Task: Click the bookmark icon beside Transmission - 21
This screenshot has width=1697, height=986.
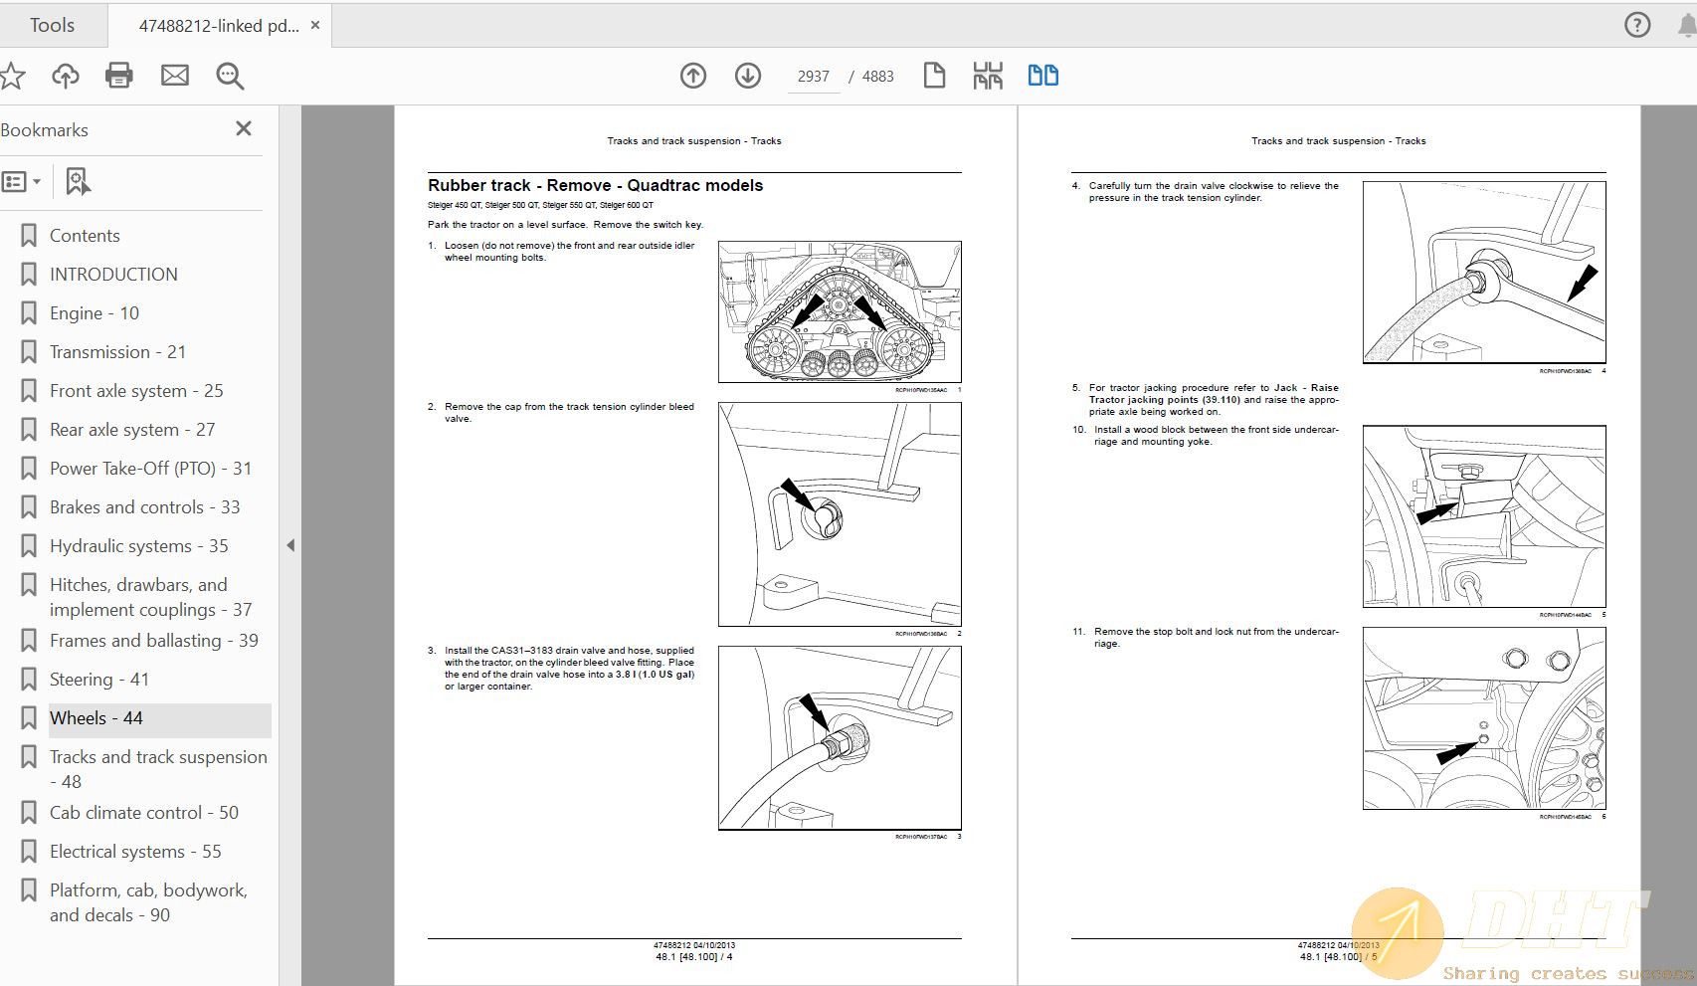Action: click(29, 352)
